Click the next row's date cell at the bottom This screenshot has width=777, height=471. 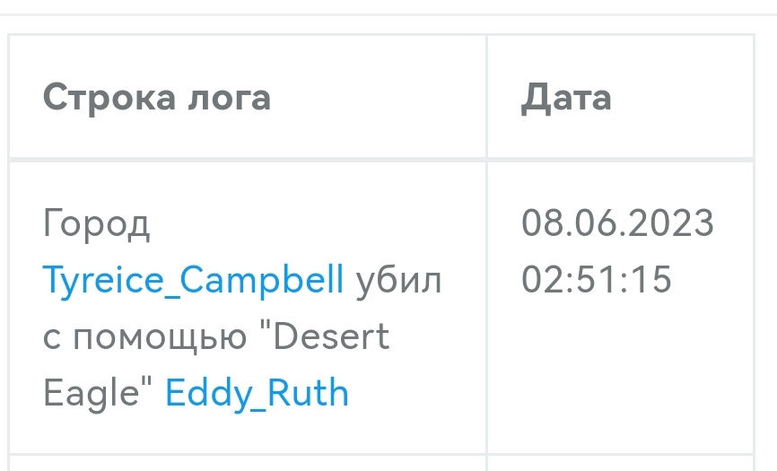coord(619,463)
